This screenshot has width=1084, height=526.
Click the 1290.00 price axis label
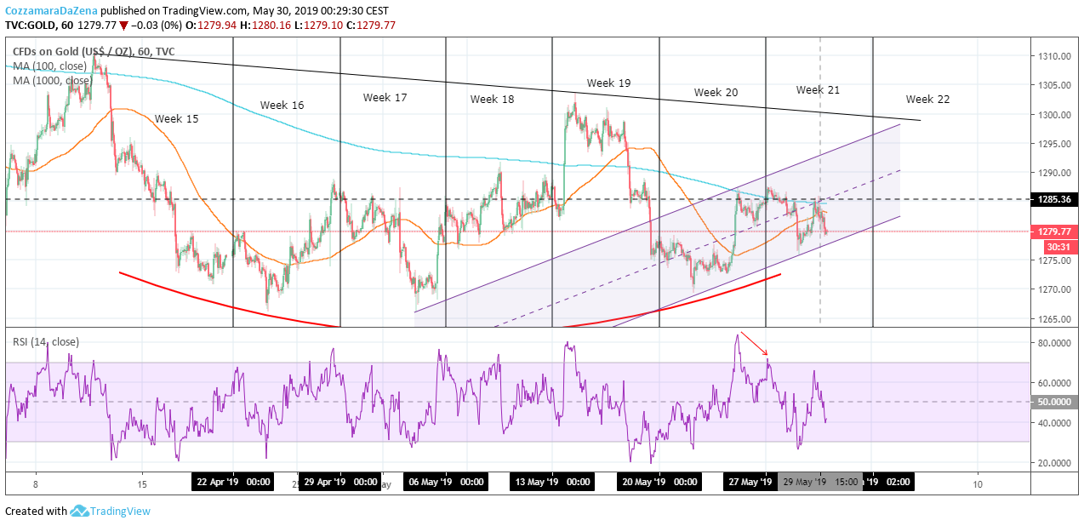coord(1053,173)
